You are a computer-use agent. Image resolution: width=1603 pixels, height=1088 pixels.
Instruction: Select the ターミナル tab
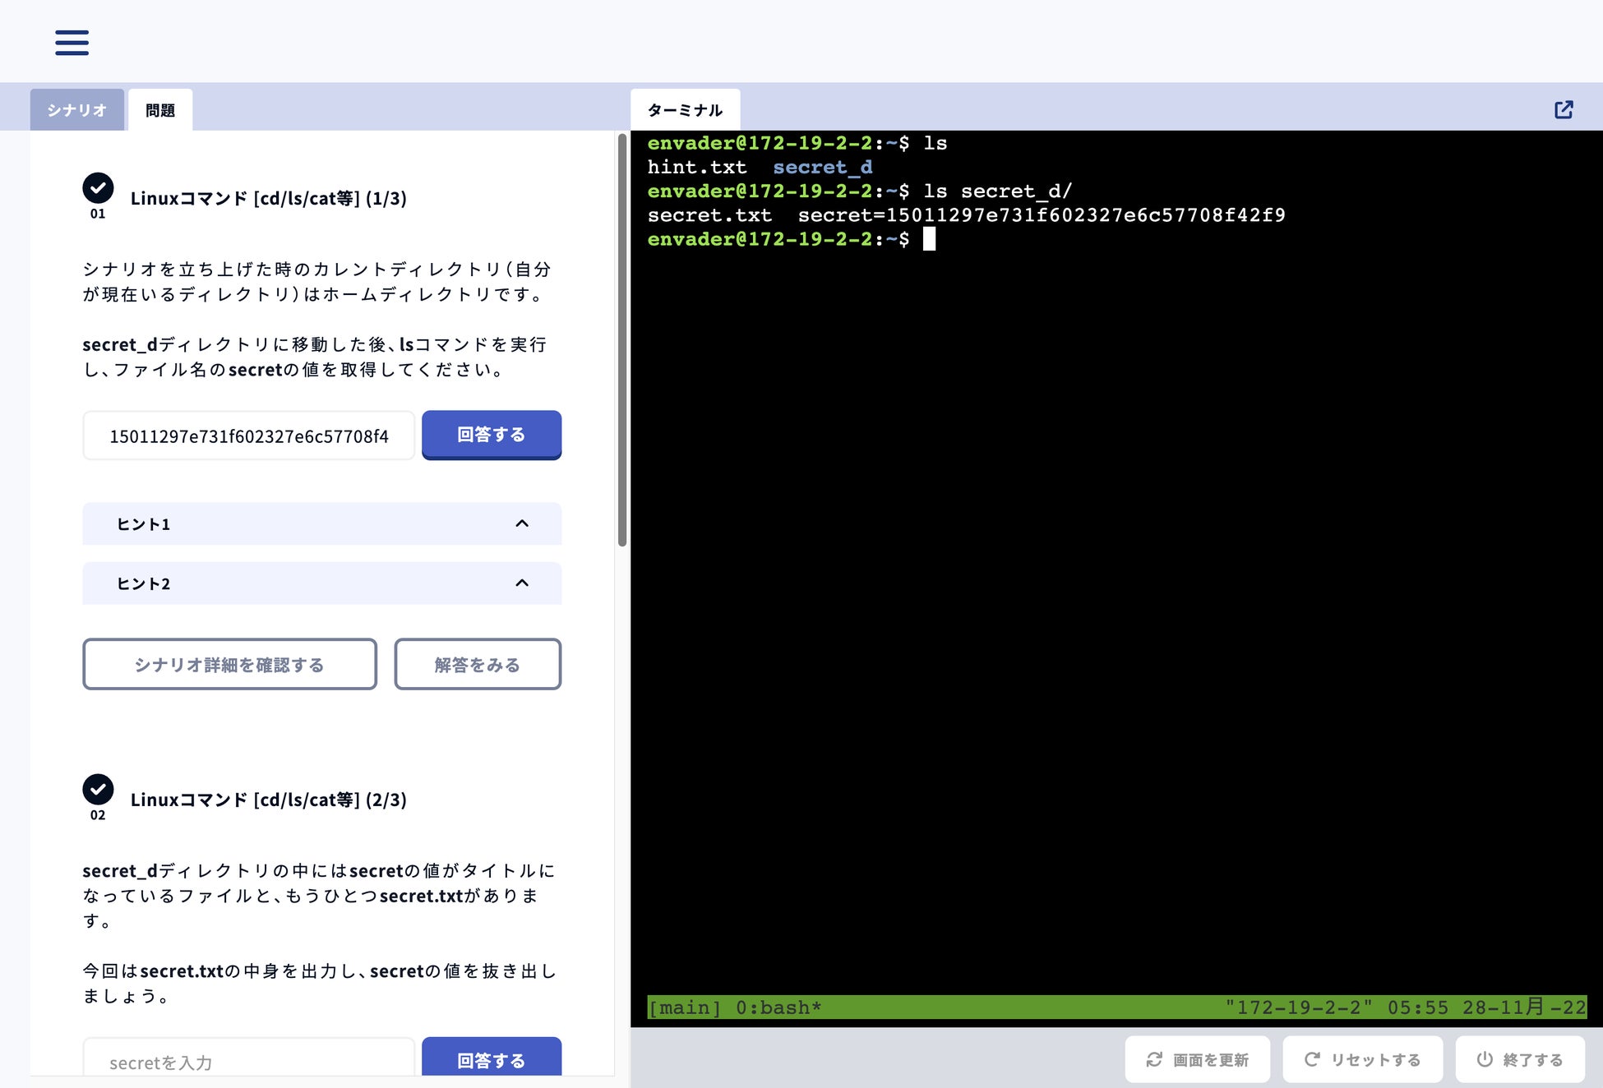[x=685, y=110]
